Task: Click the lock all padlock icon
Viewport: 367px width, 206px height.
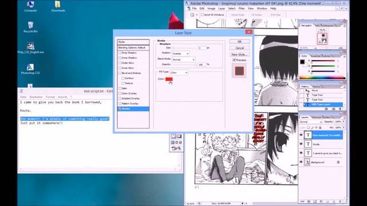Action: tap(320, 128)
